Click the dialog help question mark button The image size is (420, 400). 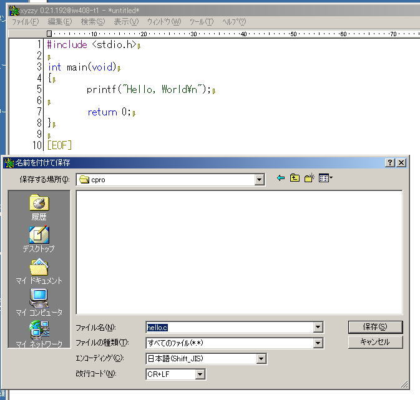(x=390, y=162)
